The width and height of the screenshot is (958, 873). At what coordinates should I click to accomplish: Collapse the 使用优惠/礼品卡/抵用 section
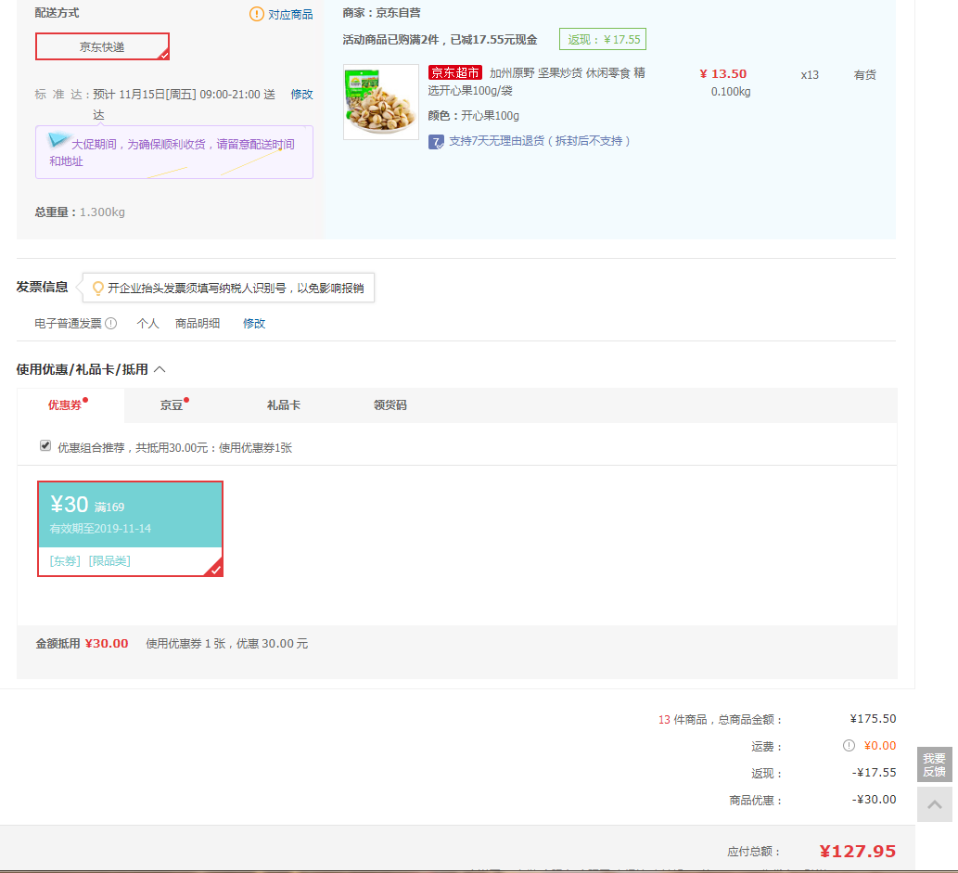(160, 369)
